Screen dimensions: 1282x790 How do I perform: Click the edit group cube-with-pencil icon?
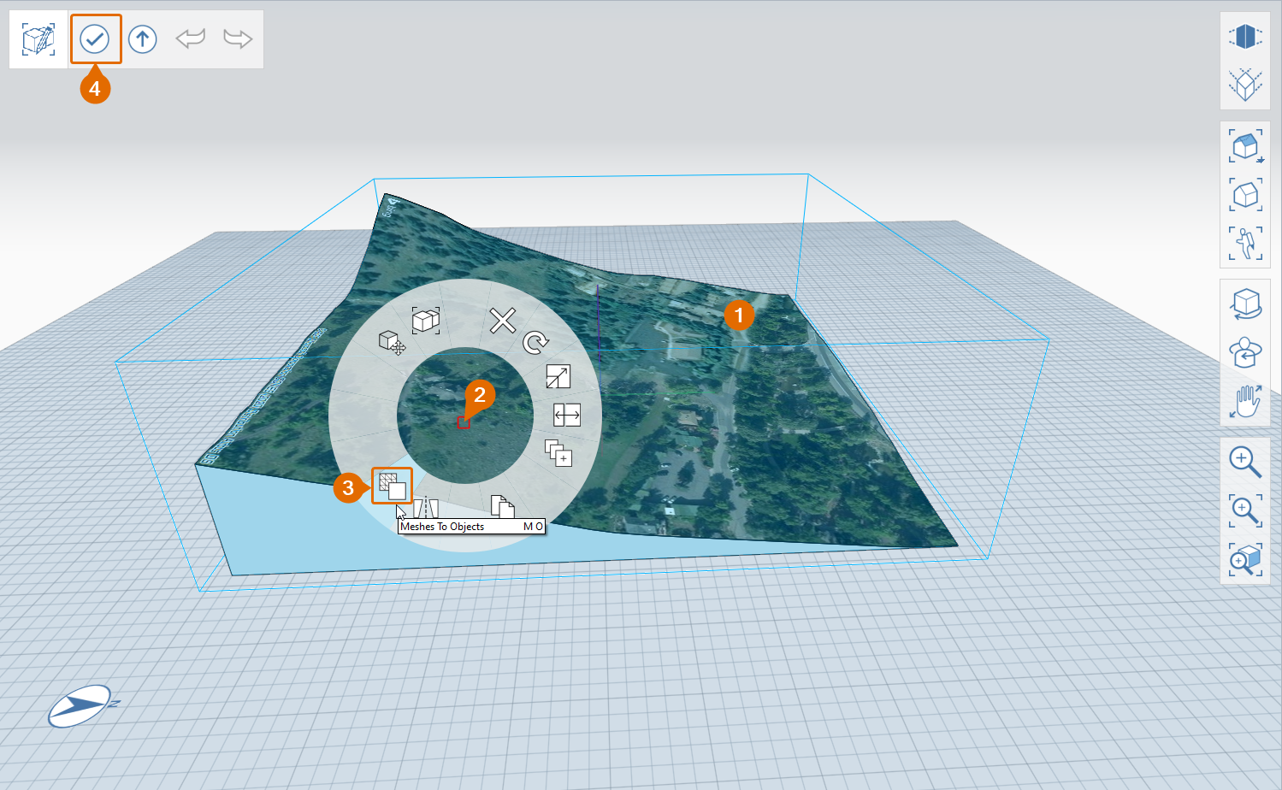[38, 39]
